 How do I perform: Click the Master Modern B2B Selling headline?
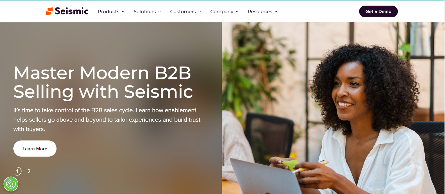(103, 82)
